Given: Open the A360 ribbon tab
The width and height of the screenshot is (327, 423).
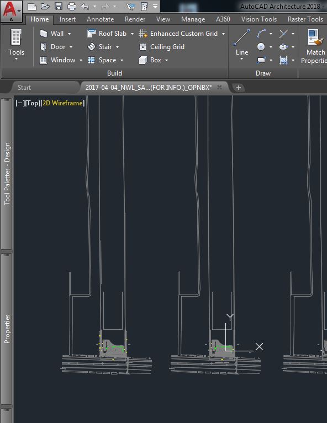Looking at the screenshot, I should 223,19.
